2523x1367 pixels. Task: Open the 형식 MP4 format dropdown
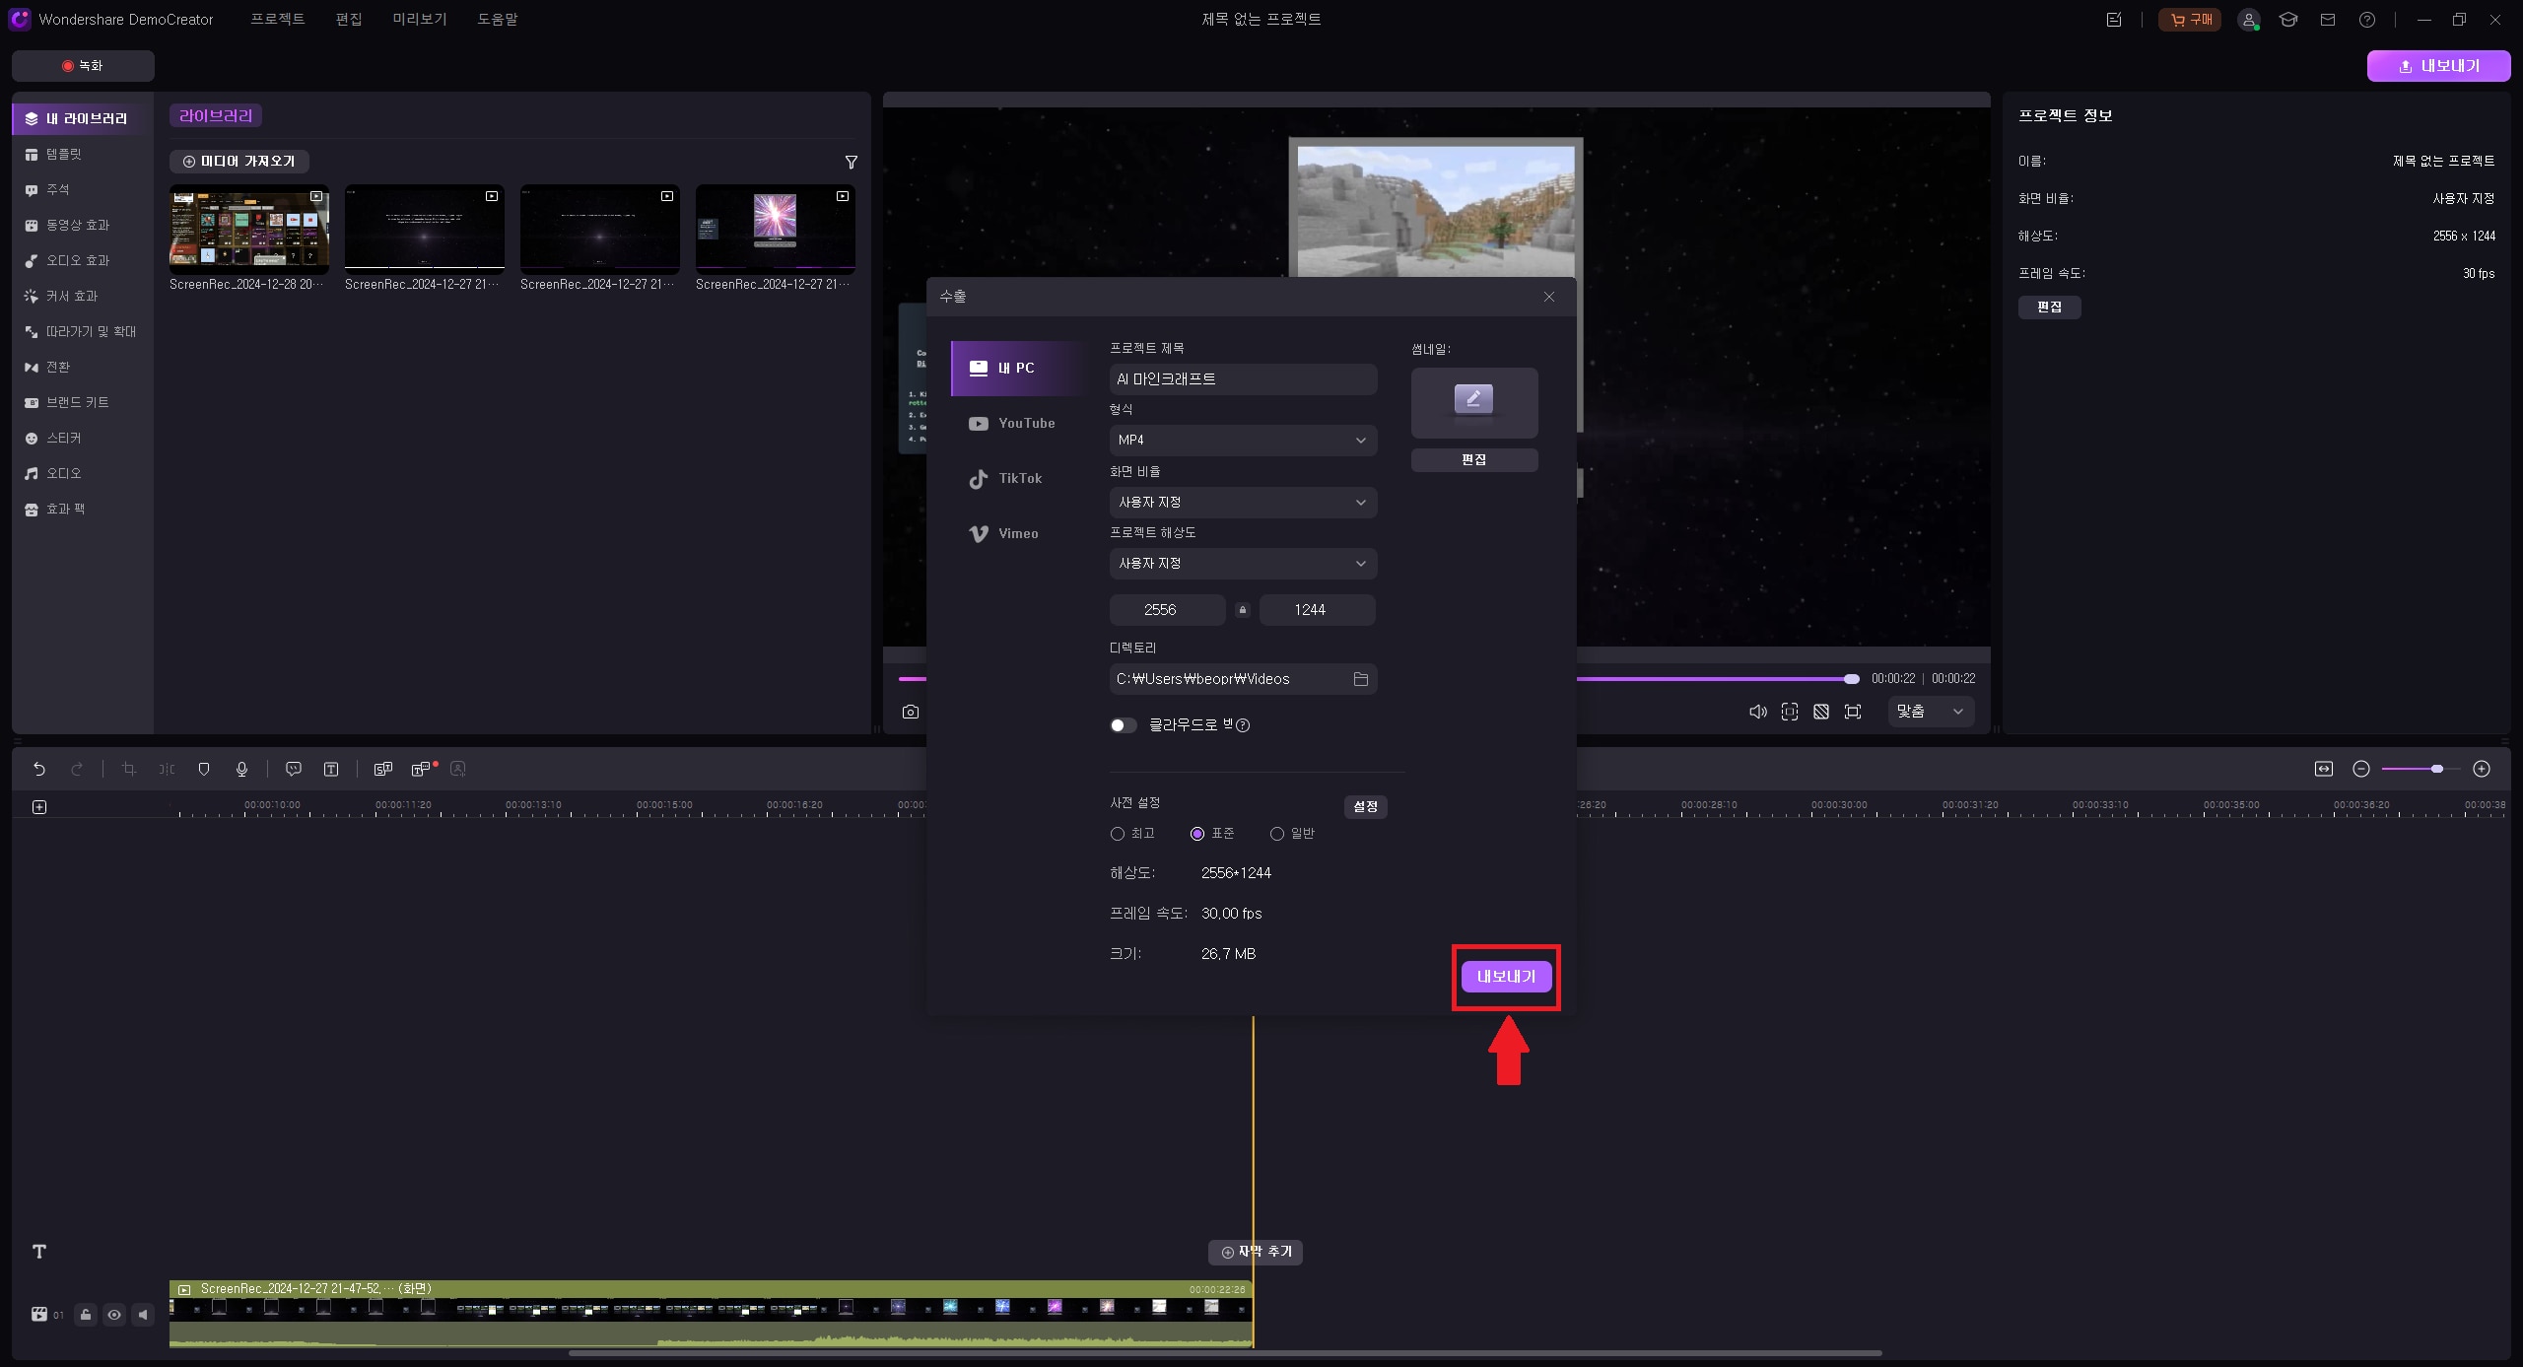[1244, 441]
